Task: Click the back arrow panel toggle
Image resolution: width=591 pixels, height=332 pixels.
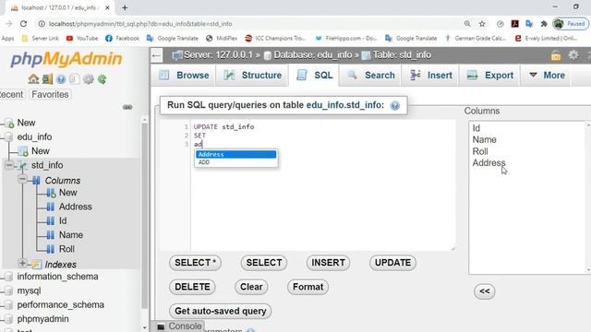Action: [x=156, y=55]
